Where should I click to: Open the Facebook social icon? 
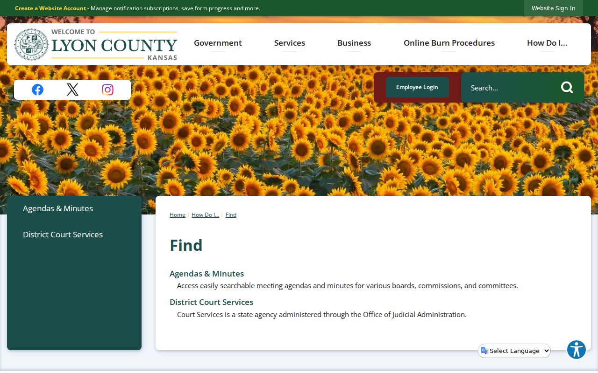pyautogui.click(x=37, y=90)
